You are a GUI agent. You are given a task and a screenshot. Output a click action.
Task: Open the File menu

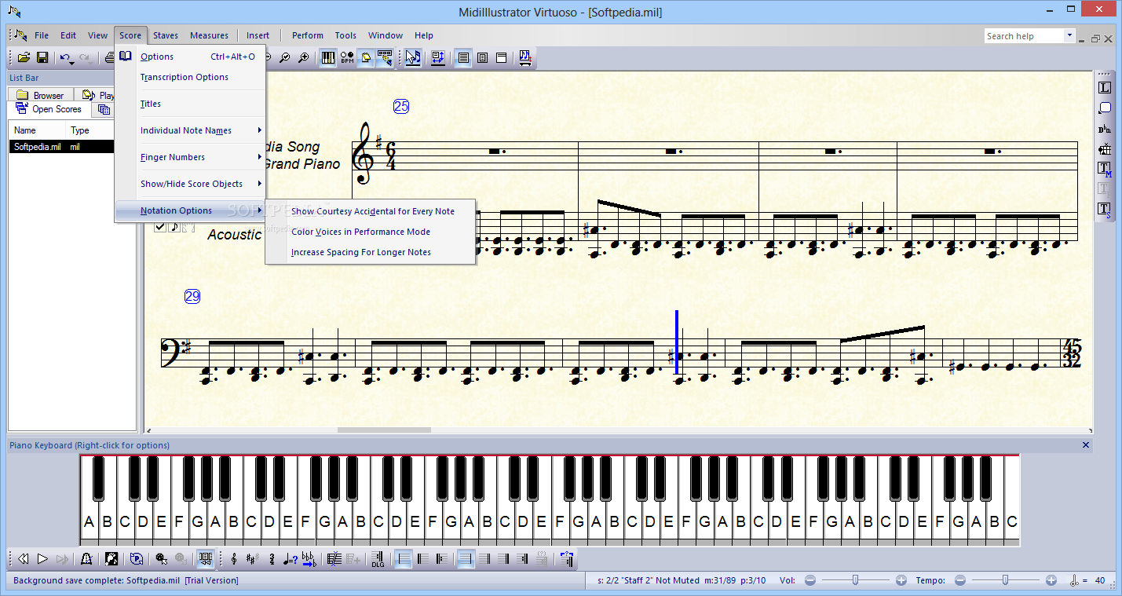point(42,35)
